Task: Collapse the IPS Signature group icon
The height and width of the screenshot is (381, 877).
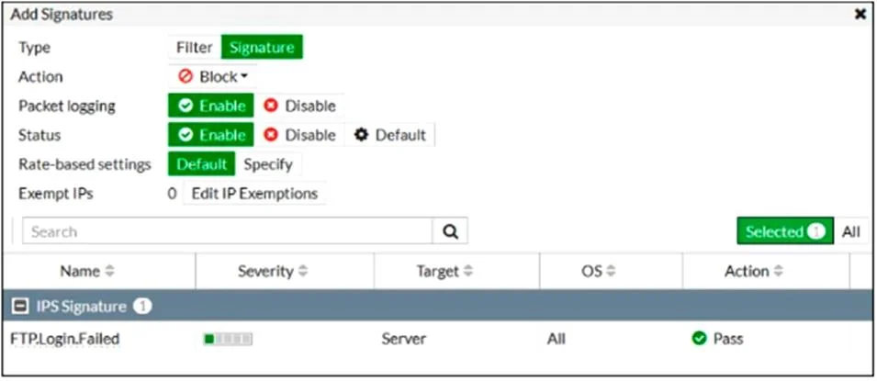Action: [17, 307]
